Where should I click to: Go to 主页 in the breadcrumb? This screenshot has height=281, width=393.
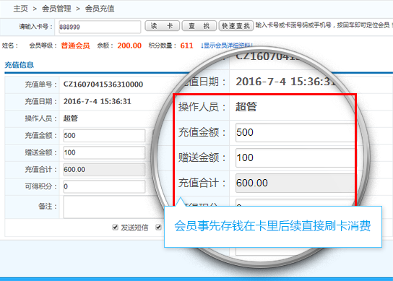(x=20, y=9)
